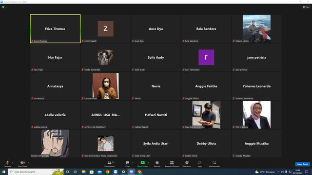
Task: Select Ruri Fahmadini's purple avatar tile
Action: click(206, 57)
